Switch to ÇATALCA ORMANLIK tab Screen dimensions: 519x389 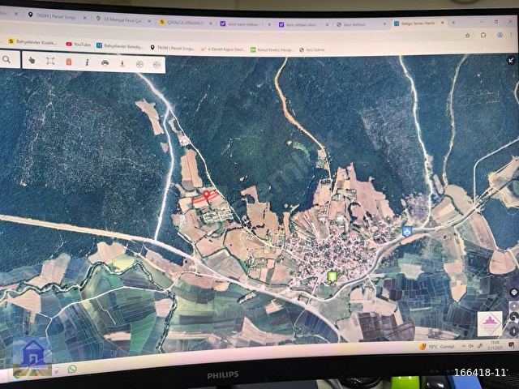pos(186,23)
